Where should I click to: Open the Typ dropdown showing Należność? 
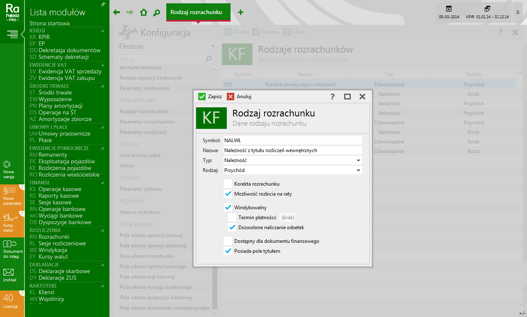point(292,160)
